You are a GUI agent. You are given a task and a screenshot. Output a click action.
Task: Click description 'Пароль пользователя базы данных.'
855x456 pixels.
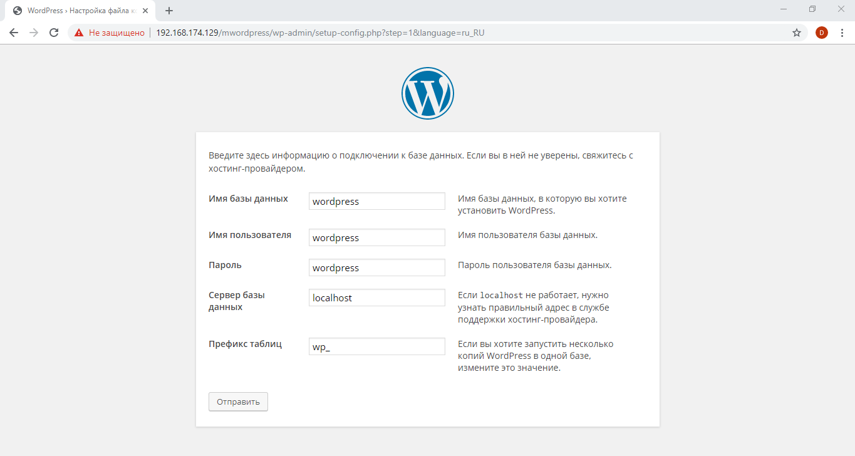point(534,265)
